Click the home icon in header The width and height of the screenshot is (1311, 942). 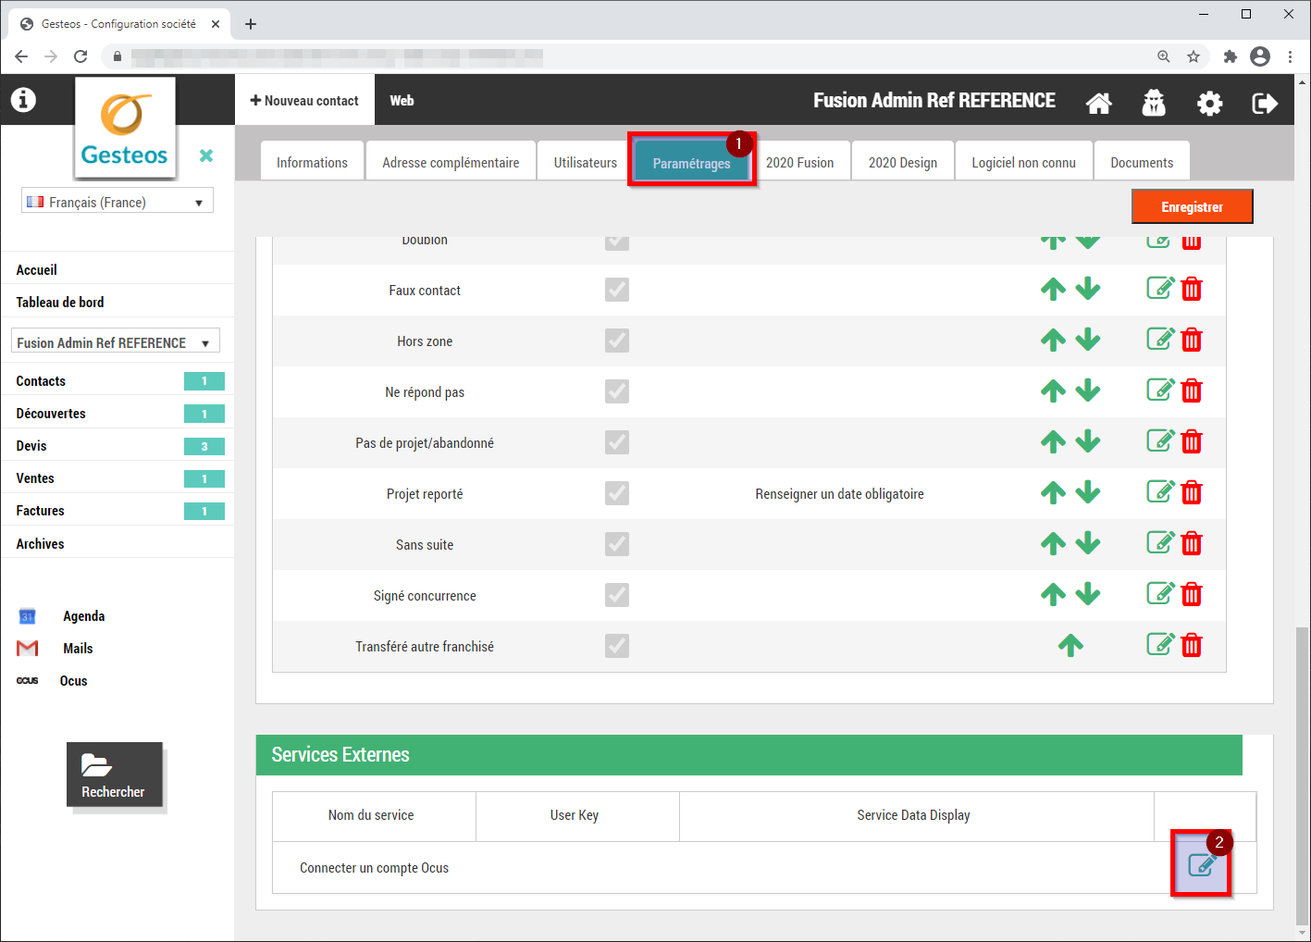(x=1098, y=103)
